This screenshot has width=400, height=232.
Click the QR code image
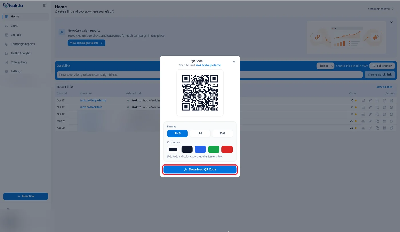tap(200, 93)
